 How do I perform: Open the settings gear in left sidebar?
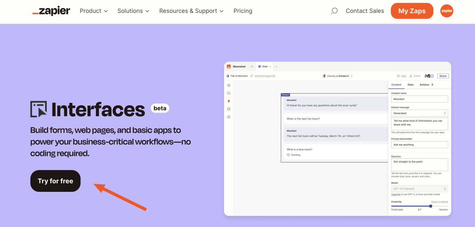pyautogui.click(x=229, y=85)
